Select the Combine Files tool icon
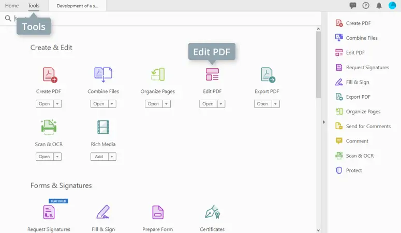 click(x=103, y=75)
